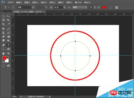Select the Zoom tool in toolbox
The width and height of the screenshot is (134, 98).
(x=8, y=53)
